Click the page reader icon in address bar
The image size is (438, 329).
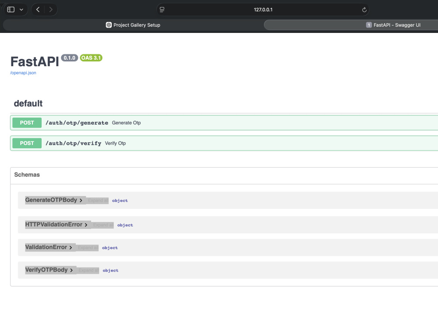tap(162, 10)
